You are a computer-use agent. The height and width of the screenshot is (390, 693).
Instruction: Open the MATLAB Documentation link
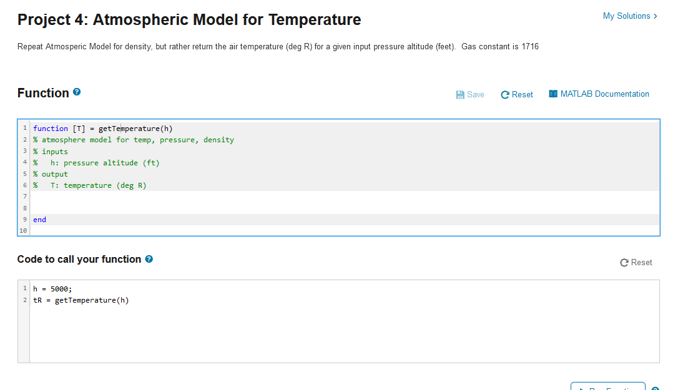604,94
